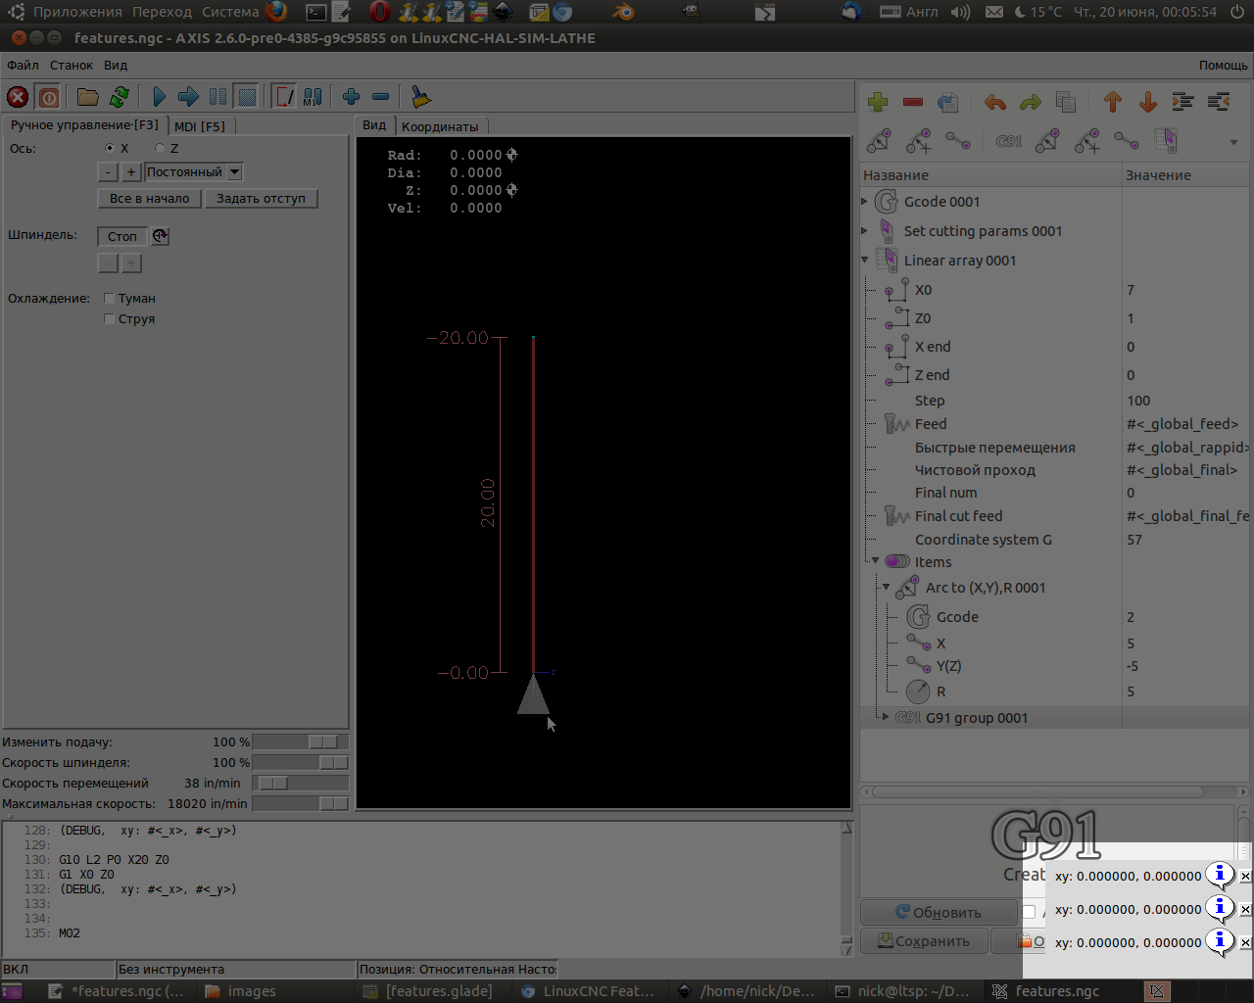Click the Все в начало button

pyautogui.click(x=149, y=199)
